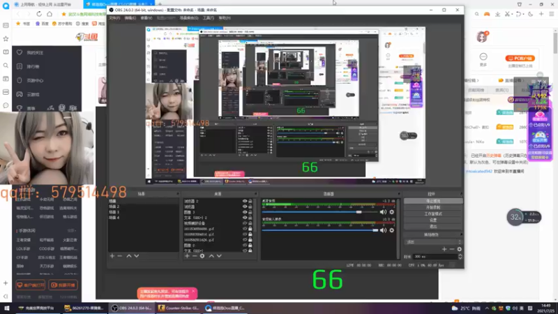The height and width of the screenshot is (314, 558).
Task: Open OBS 文件(F) menu
Action: tap(115, 18)
